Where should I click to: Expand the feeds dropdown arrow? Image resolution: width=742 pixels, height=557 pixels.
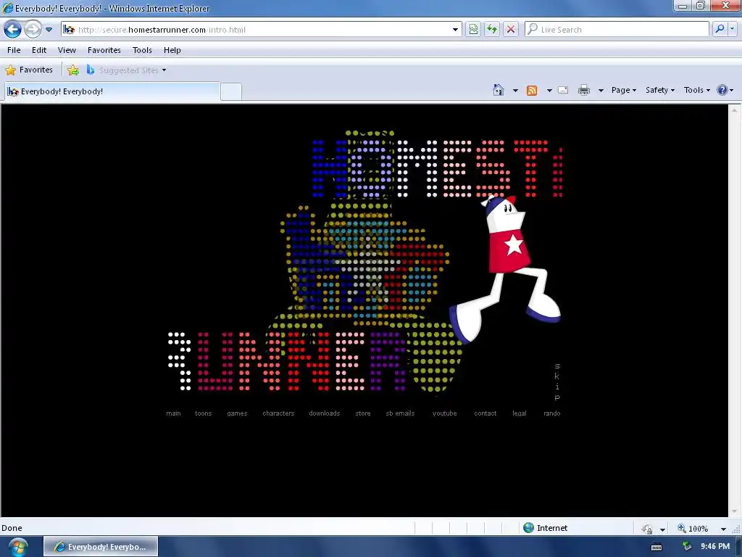click(549, 90)
